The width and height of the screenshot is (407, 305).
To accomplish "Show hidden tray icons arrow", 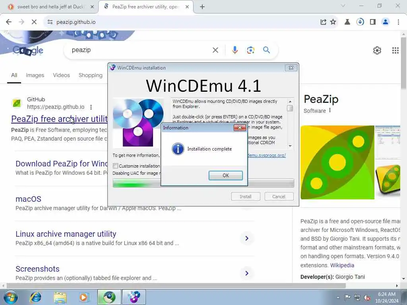I will (338, 297).
